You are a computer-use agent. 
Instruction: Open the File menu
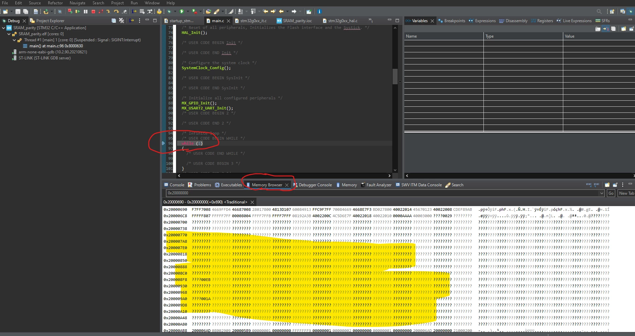(x=5, y=3)
